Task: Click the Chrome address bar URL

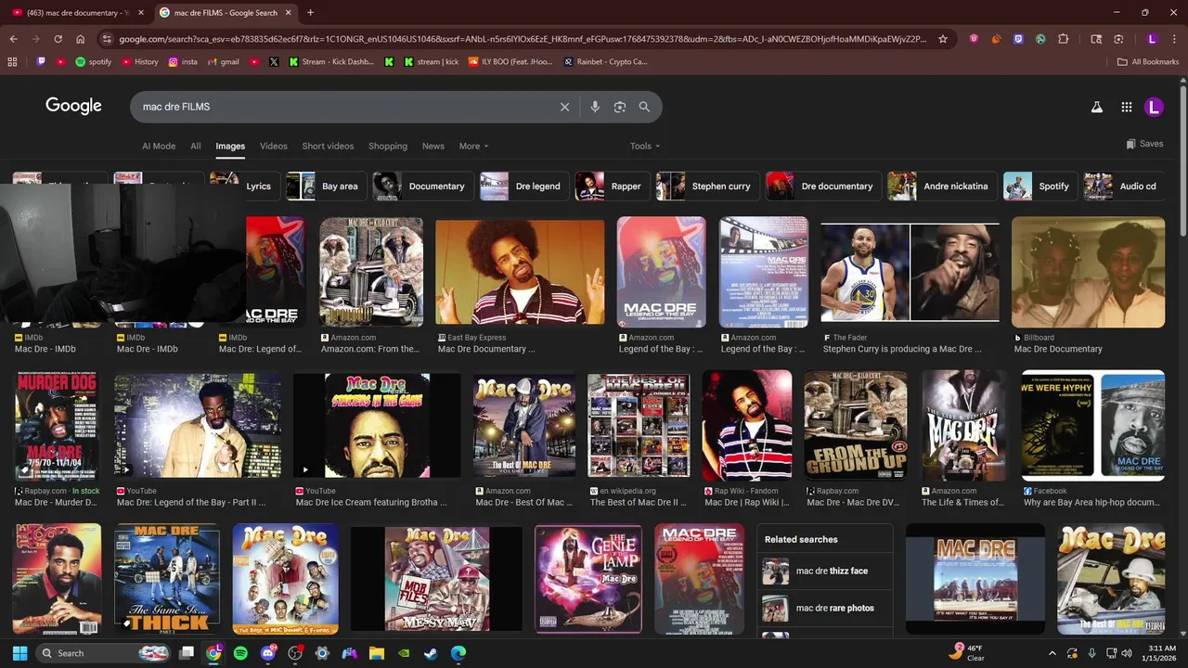Action: 523,39
